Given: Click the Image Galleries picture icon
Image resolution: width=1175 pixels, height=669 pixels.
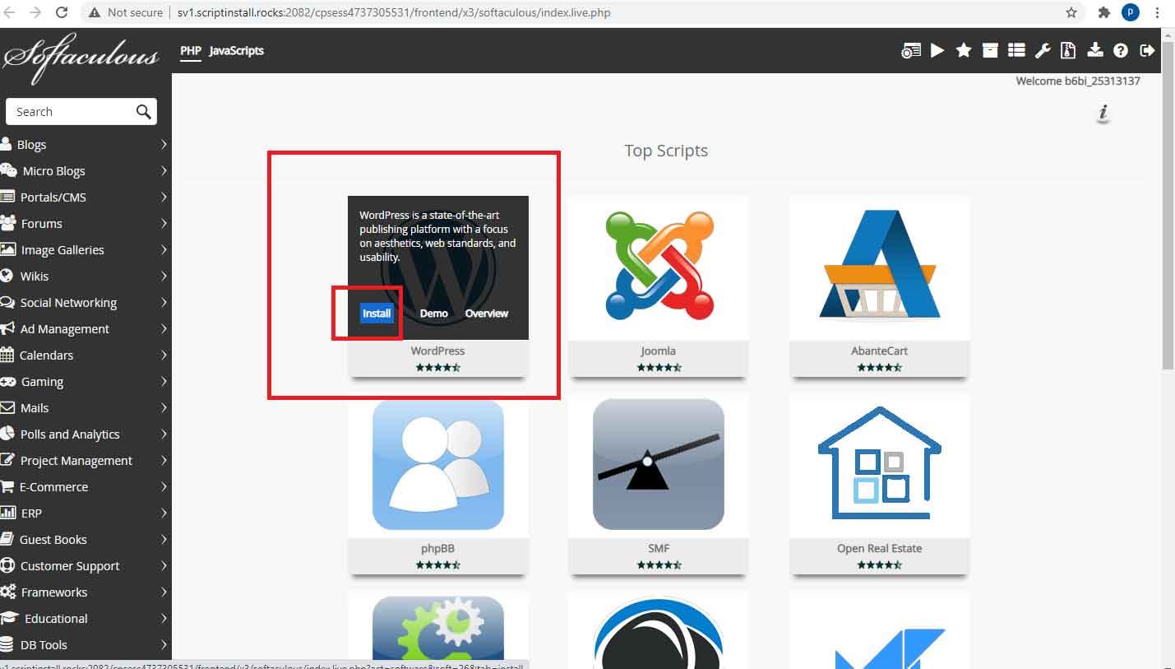Looking at the screenshot, I should point(7,249).
